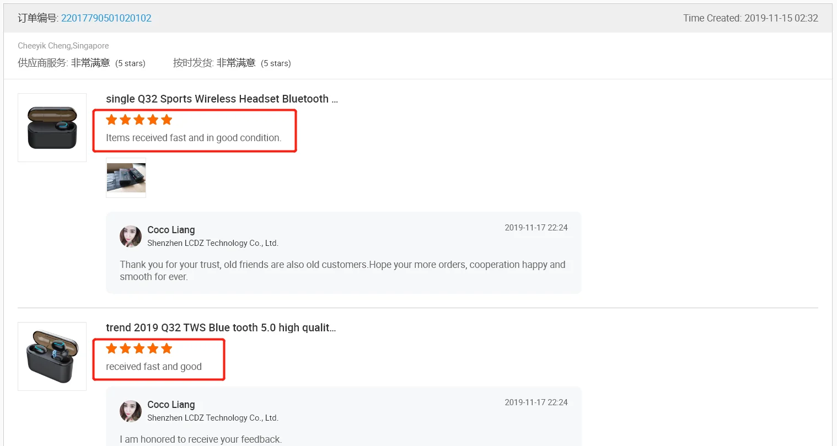Image resolution: width=837 pixels, height=446 pixels.
Task: Click the 按时发货 非常满意 rating text
Action: [x=232, y=63]
